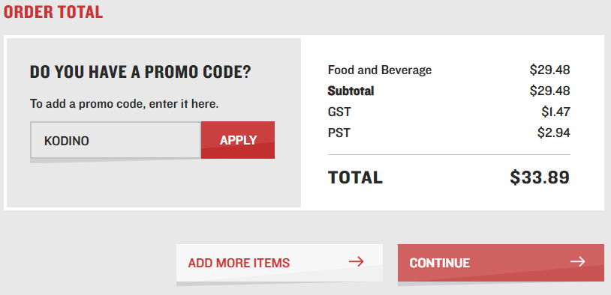Focus the promo code field containing KODINO
The height and width of the screenshot is (295, 611).
(x=116, y=140)
